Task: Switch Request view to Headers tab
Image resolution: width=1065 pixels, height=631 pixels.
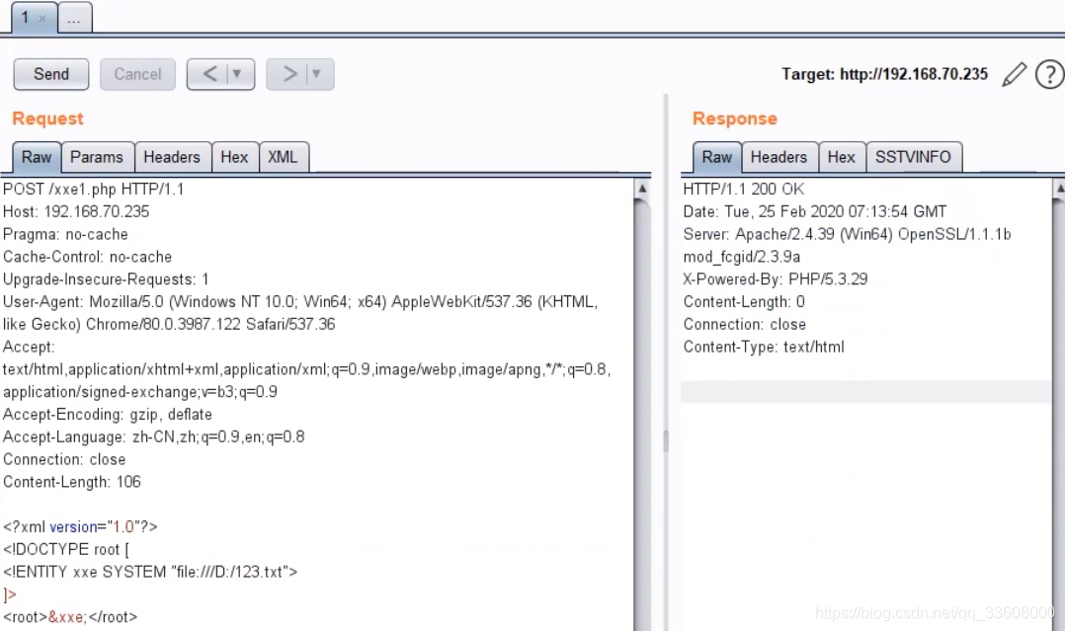Action: 172,157
